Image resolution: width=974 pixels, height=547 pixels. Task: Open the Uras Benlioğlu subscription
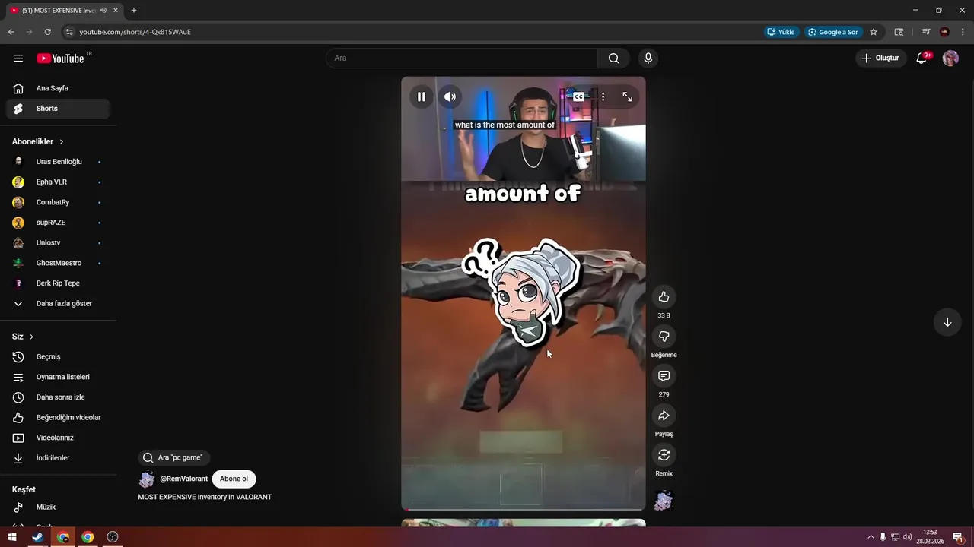pyautogui.click(x=58, y=162)
